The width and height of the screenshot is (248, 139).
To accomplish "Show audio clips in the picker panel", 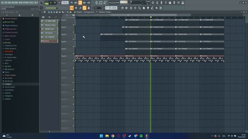I will pyautogui.click(x=49, y=17).
